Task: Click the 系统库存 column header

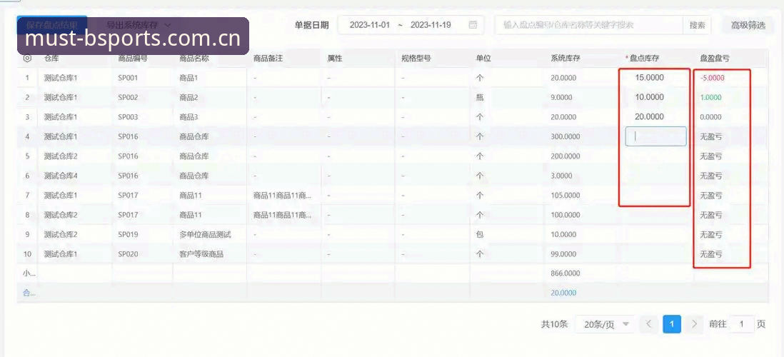Action: (x=565, y=59)
